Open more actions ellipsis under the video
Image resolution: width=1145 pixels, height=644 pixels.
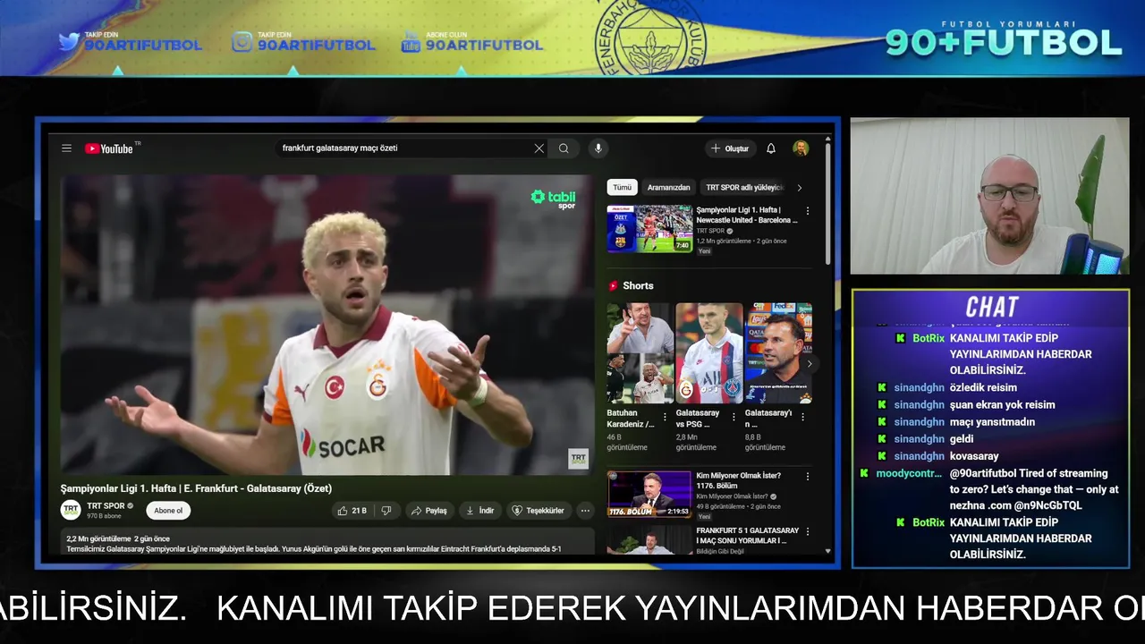[585, 511]
